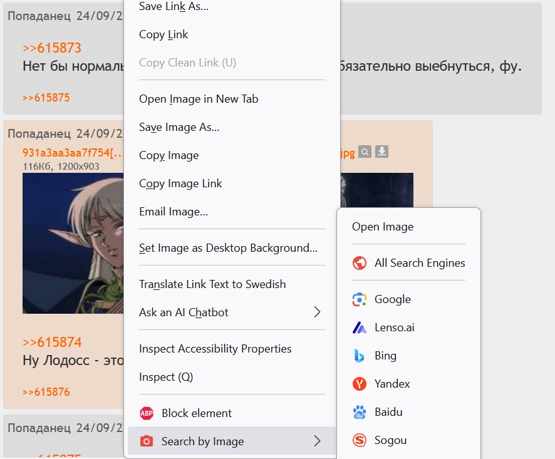Viewport: 555px width, 459px height.
Task: Choose Sogou in search submenu
Action: pos(409,440)
